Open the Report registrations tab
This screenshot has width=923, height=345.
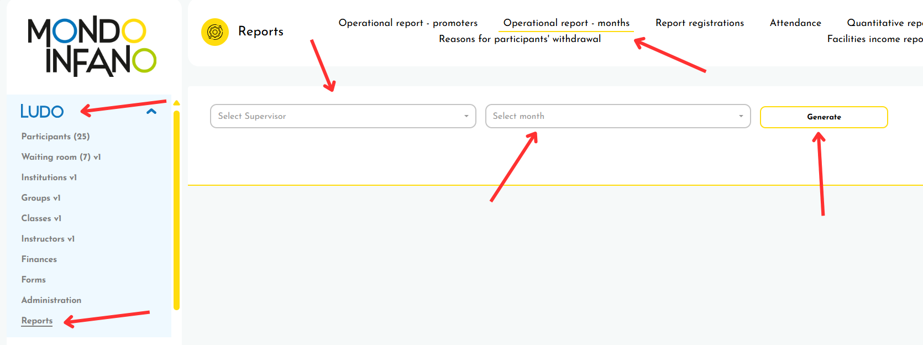tap(699, 23)
